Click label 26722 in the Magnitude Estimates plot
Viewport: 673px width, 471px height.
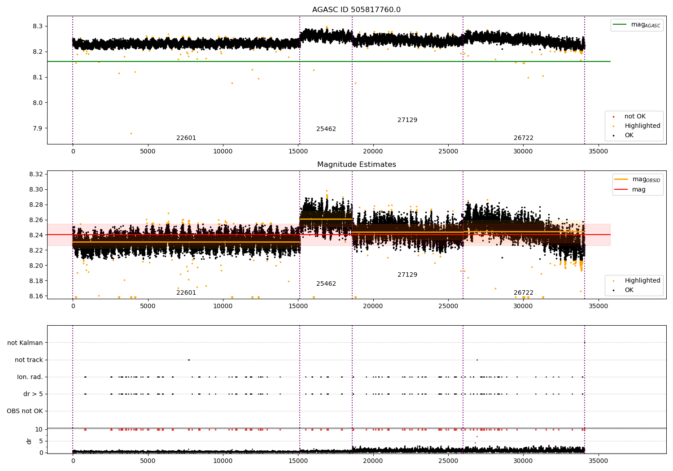coord(524,293)
